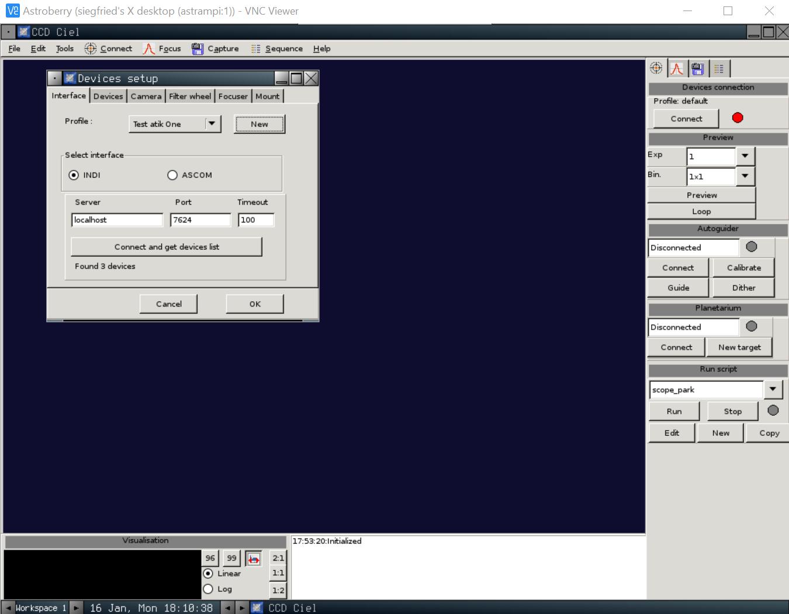
Task: Click the Server field containing localhost
Action: point(117,220)
